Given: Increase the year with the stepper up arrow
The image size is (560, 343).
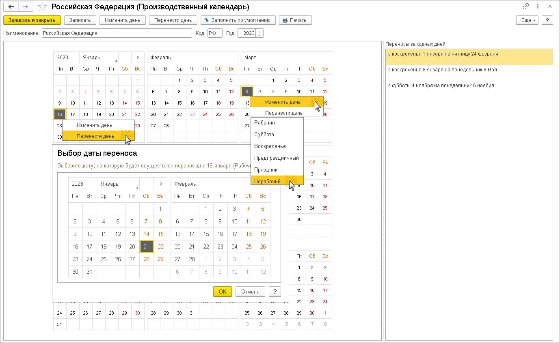Looking at the screenshot, I should tap(260, 31).
